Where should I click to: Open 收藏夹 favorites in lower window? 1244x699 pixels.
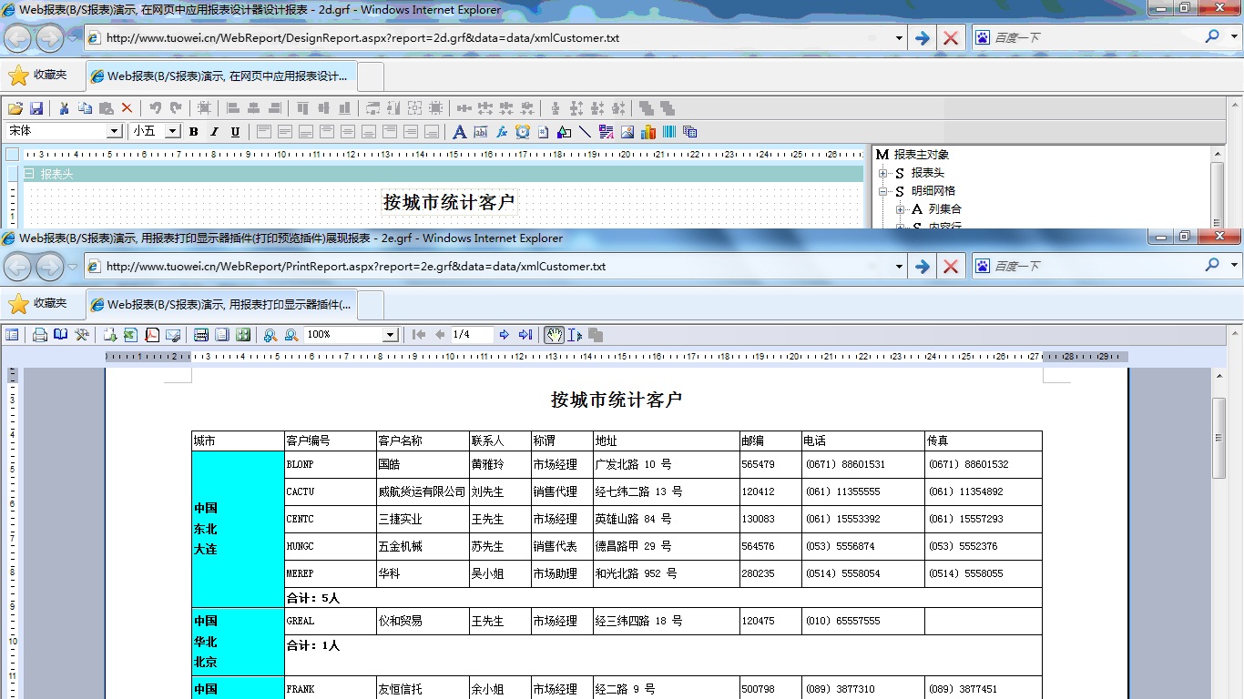[x=38, y=303]
